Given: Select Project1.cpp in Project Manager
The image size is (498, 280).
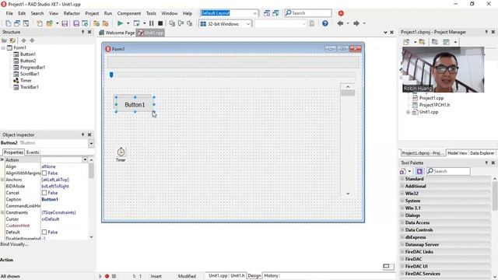Looking at the screenshot, I should coord(431,98).
